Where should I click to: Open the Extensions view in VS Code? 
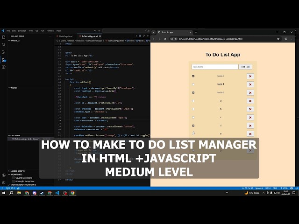[4, 67]
